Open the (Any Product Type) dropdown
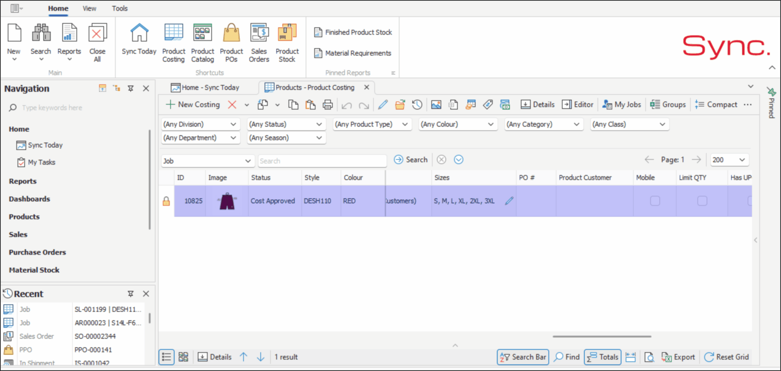Image resolution: width=781 pixels, height=371 pixels. [371, 124]
